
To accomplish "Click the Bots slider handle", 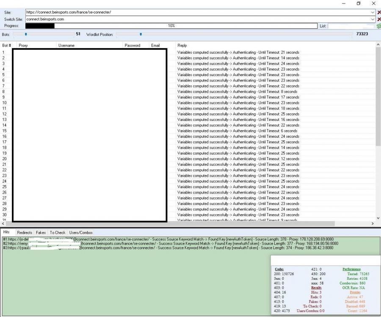I will [x=26, y=34].
